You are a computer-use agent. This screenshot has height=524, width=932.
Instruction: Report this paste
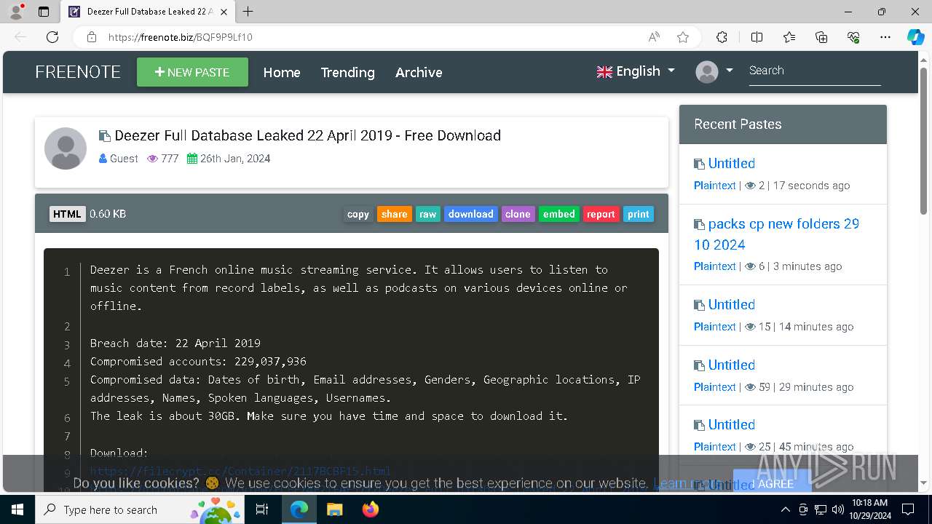tap(601, 214)
